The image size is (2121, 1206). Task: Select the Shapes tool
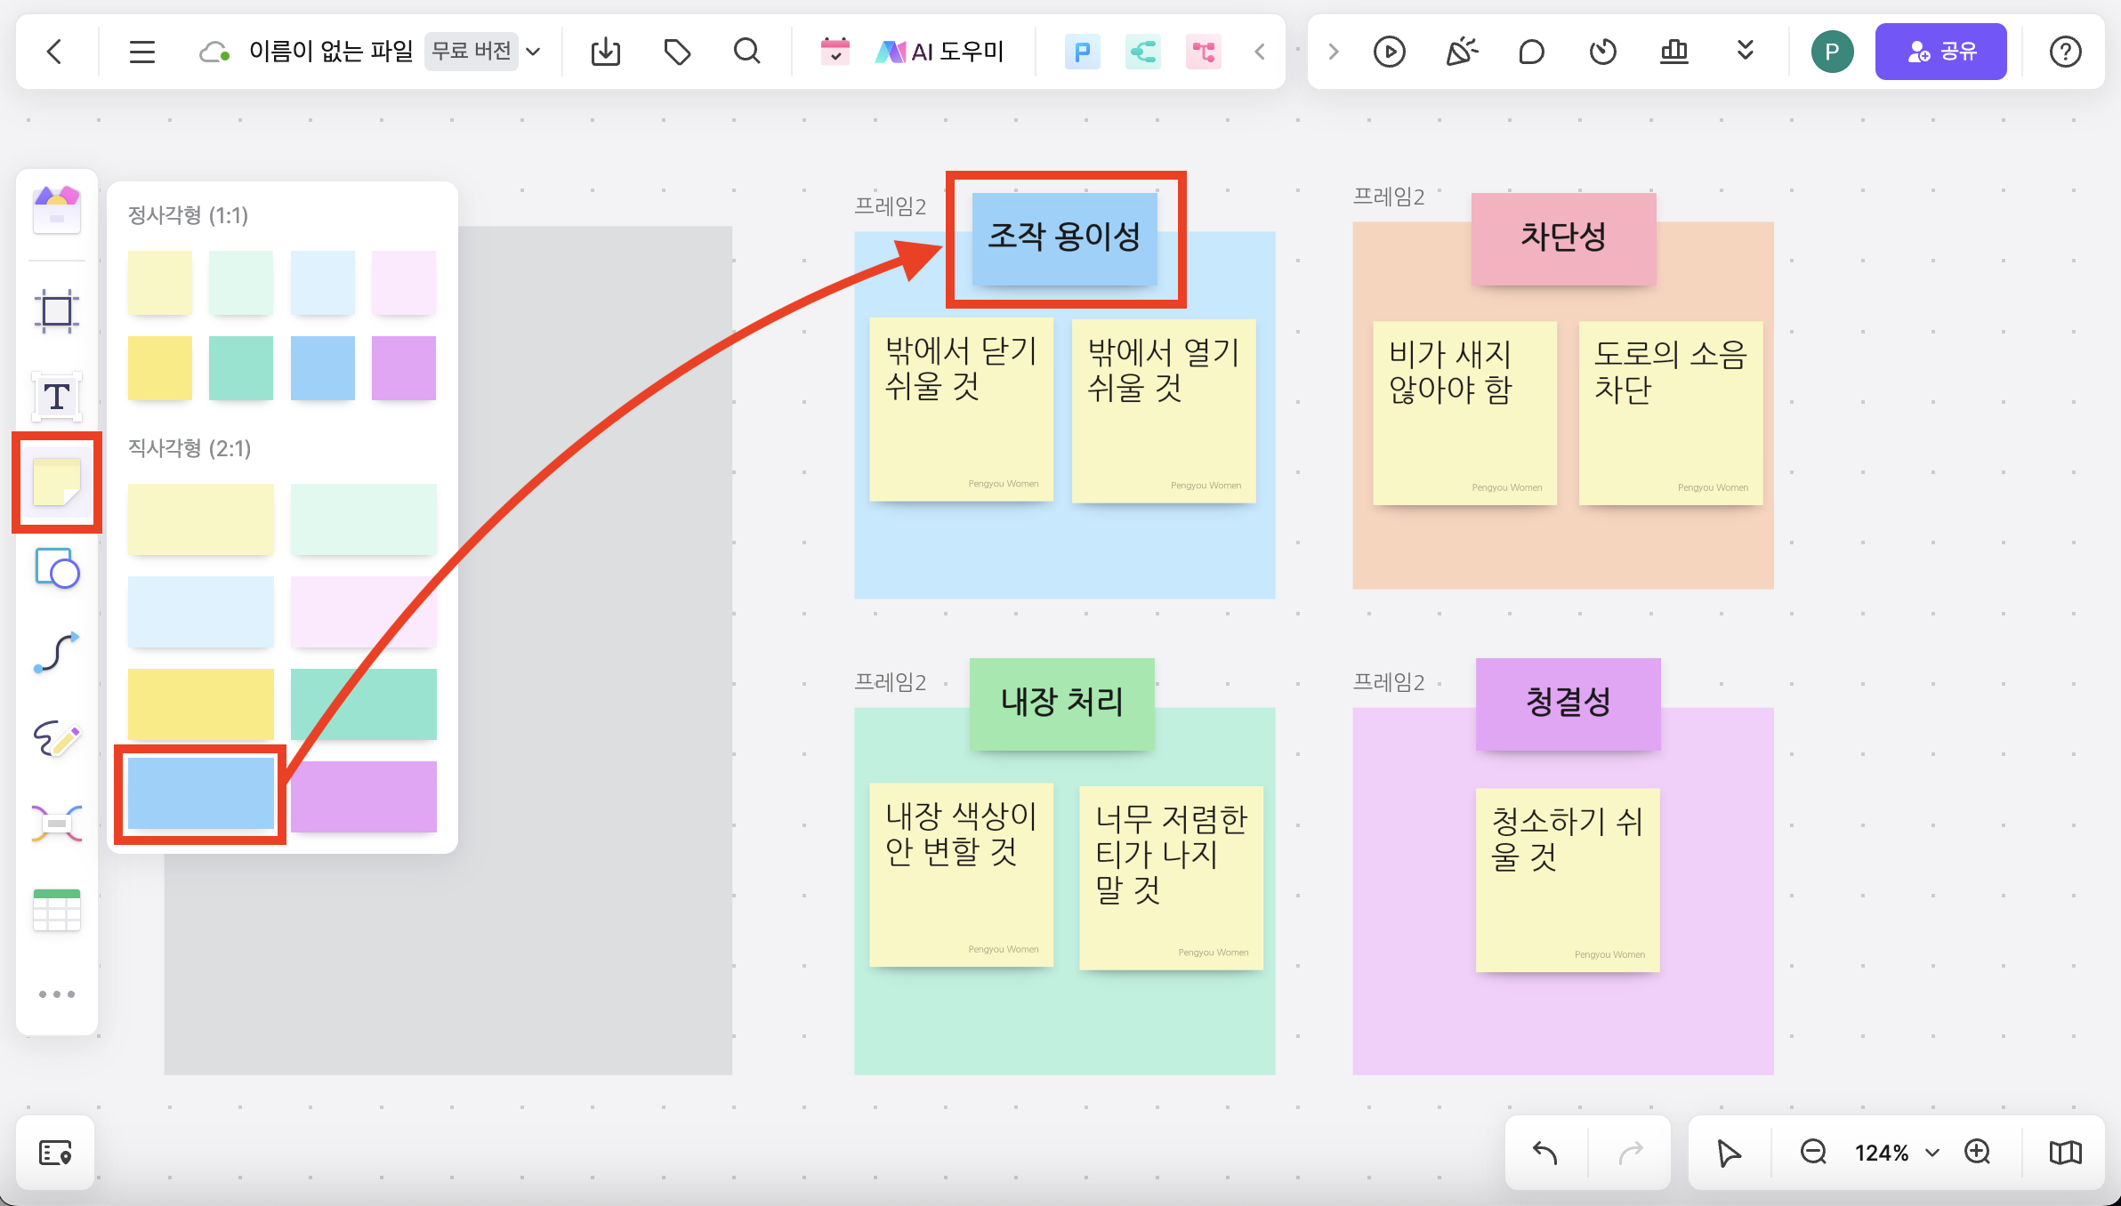pos(57,567)
